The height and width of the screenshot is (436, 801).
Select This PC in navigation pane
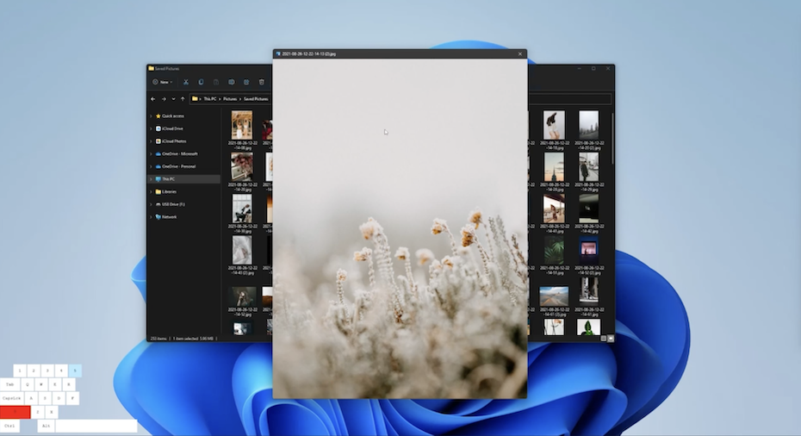(x=168, y=179)
